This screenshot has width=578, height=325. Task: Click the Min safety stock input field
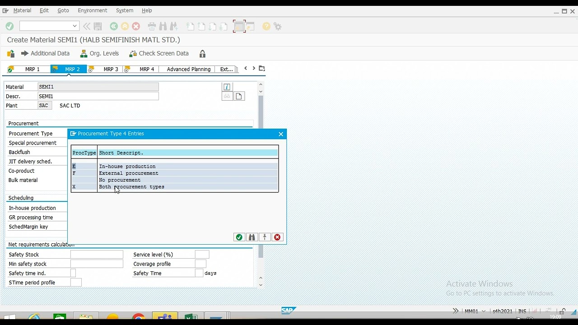point(97,264)
